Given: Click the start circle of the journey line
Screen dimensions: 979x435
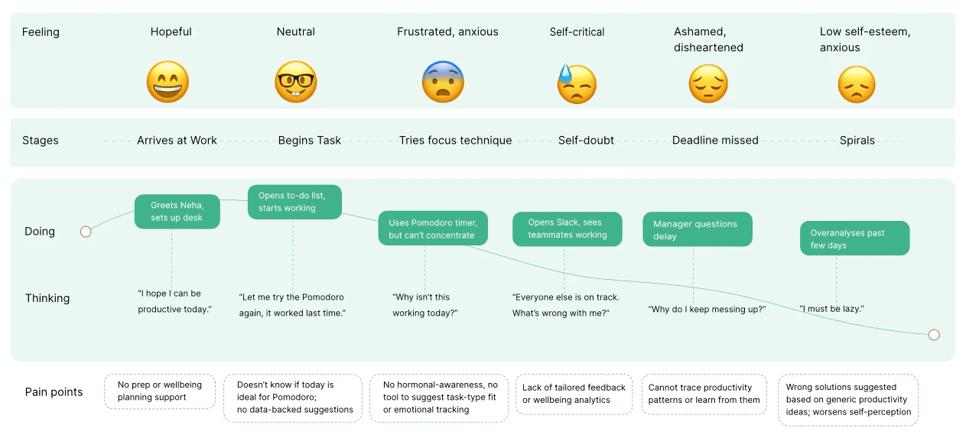Looking at the screenshot, I should tap(86, 231).
